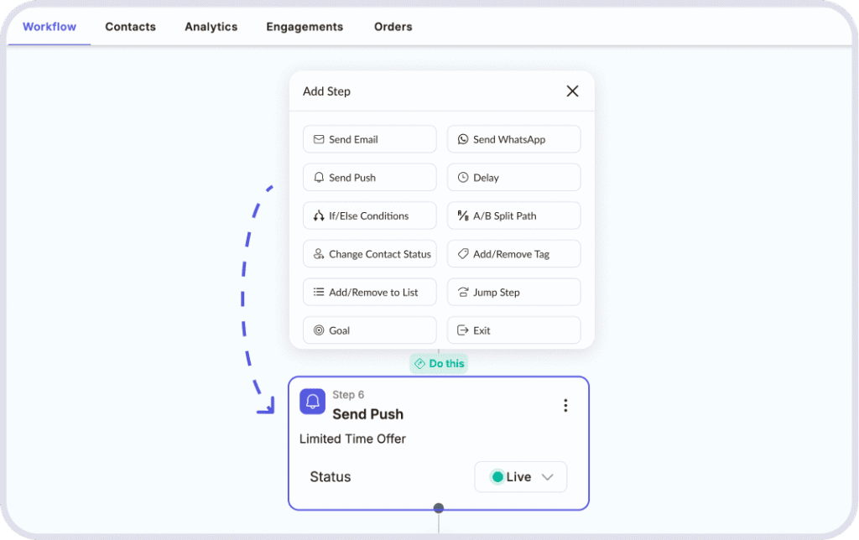Open the Analytics tab
Viewport: 859px width, 540px height.
[x=211, y=27]
